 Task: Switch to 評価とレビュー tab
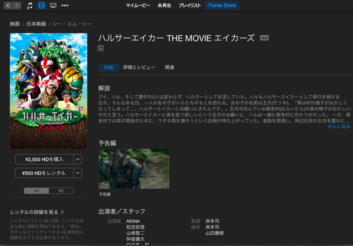click(139, 67)
